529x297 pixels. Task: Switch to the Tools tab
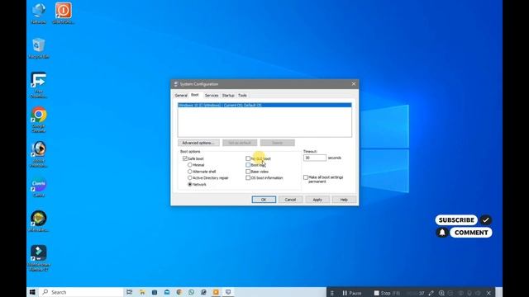(x=242, y=96)
